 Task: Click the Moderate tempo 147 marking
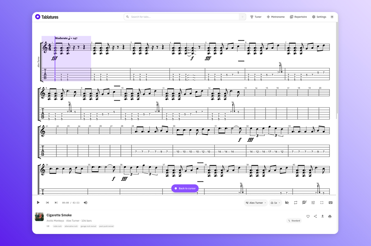click(66, 38)
